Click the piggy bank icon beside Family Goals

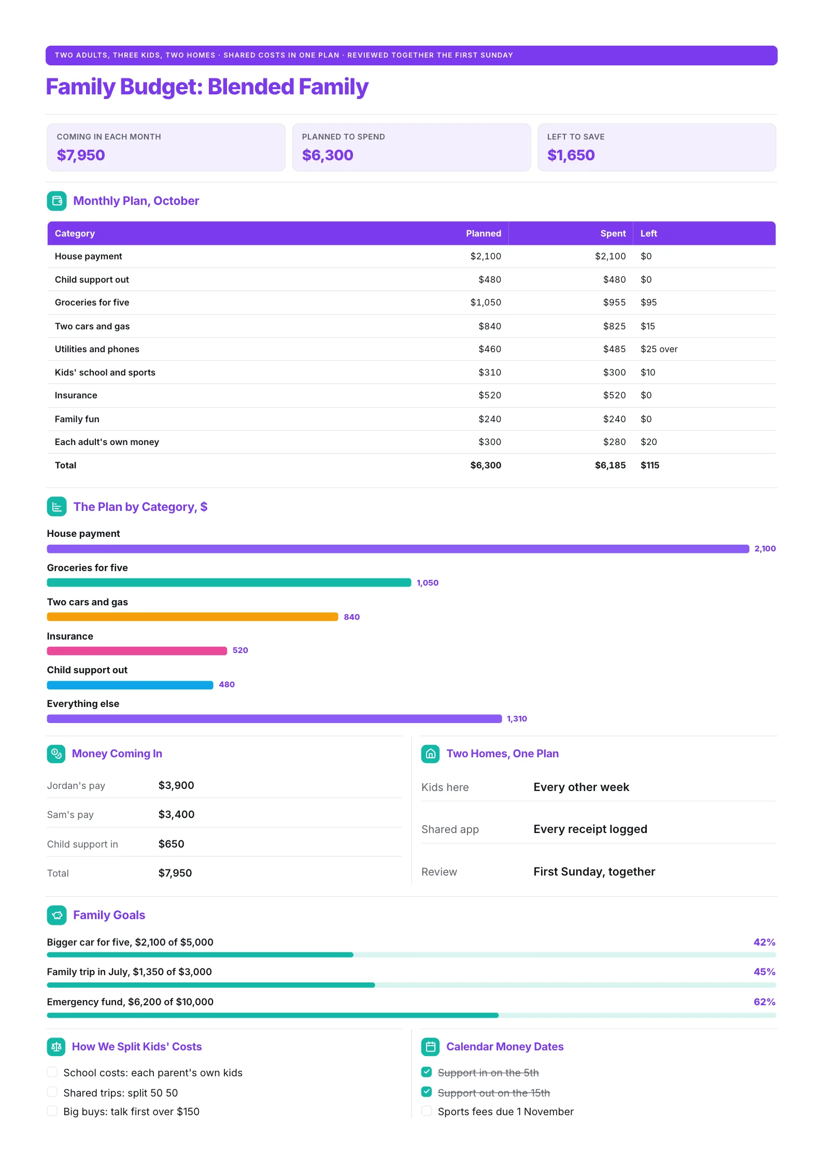(56, 915)
